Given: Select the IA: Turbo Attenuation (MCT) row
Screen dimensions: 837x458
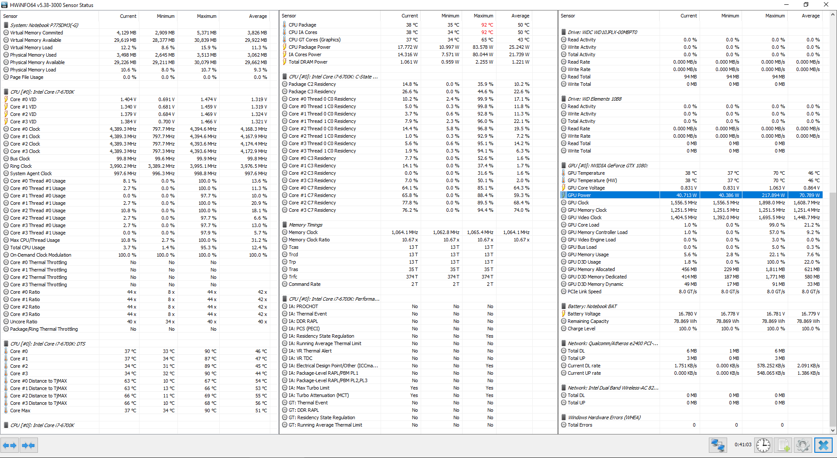Looking at the screenshot, I should (406, 395).
